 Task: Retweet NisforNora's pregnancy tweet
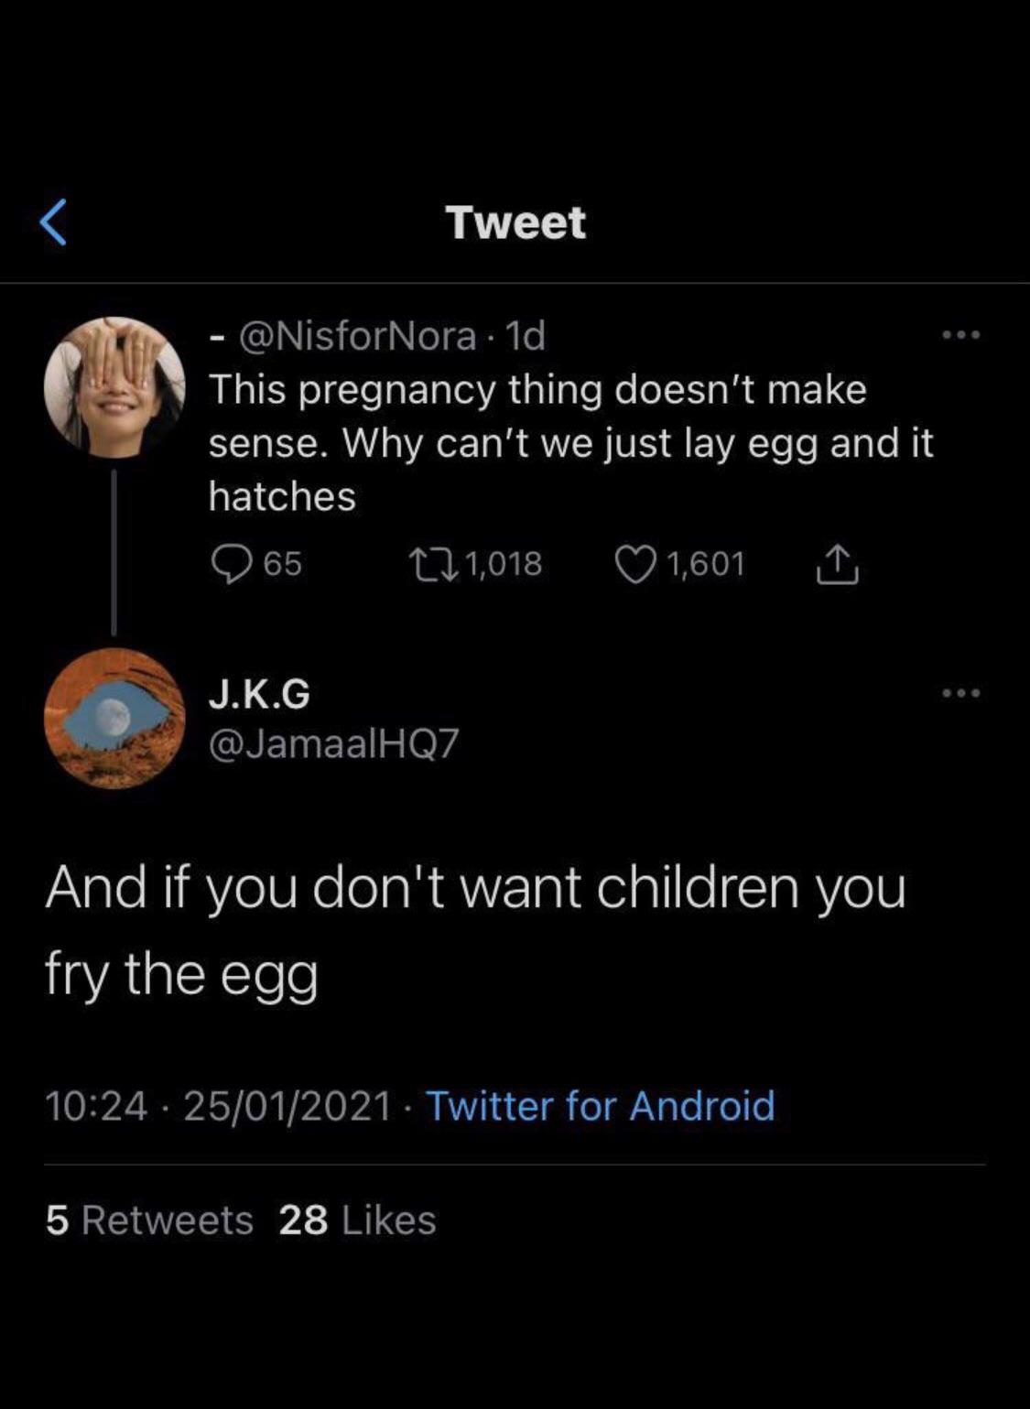tap(429, 564)
